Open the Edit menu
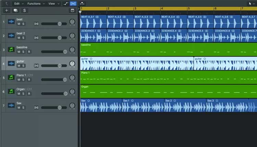Image resolution: width=257 pixels, height=147 pixels. coord(19,4)
